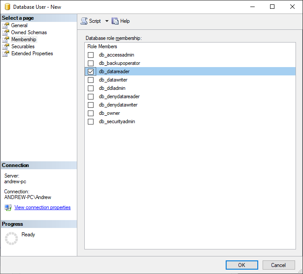Select the db_securityadmin role row
The height and width of the screenshot is (274, 303).
117,121
